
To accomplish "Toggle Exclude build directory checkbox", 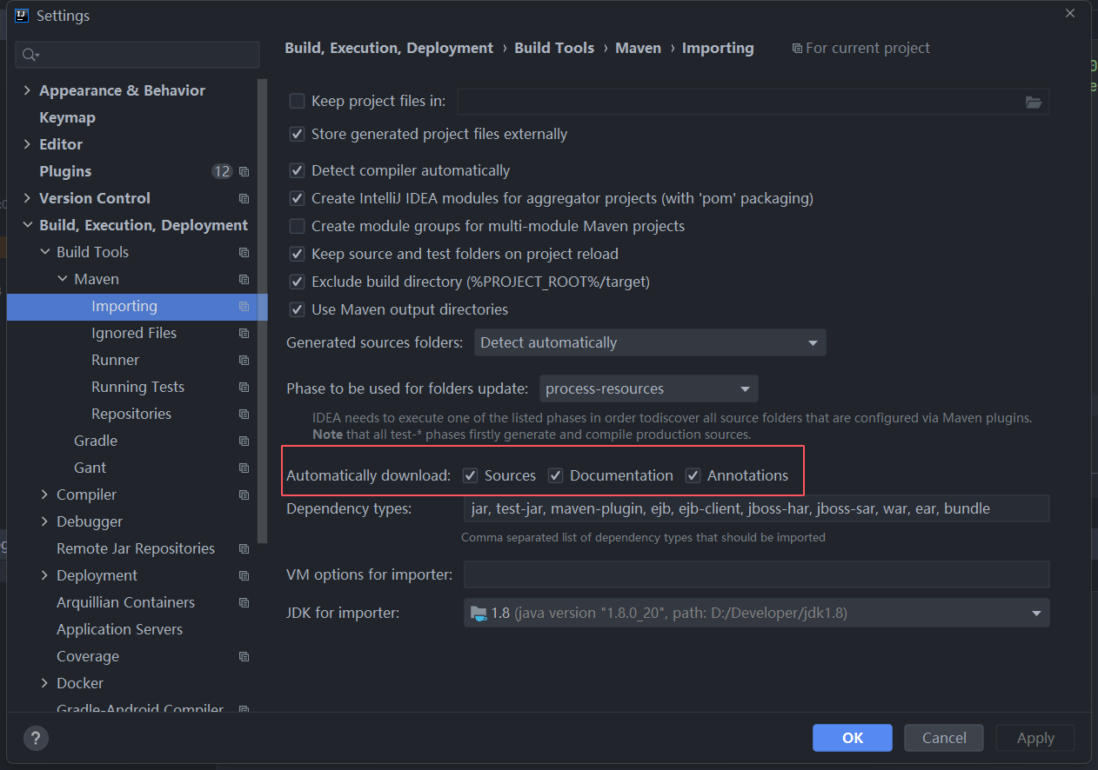I will click(x=297, y=282).
